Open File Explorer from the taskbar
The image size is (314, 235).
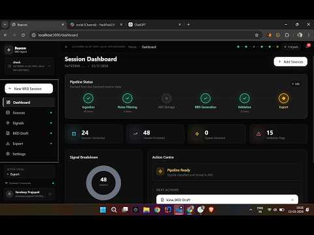[x=147, y=210]
